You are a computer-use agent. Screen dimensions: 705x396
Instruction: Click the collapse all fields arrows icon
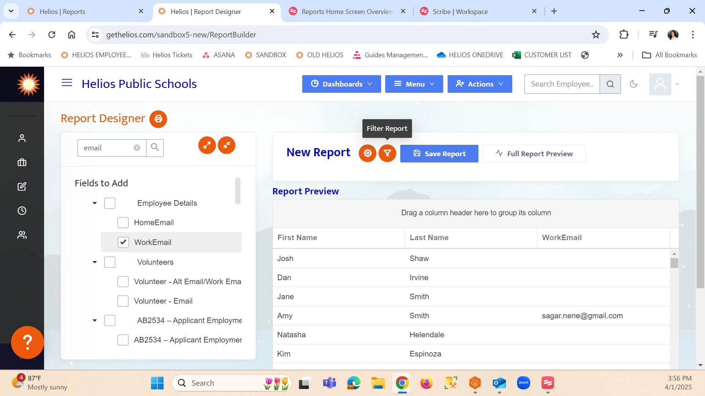[227, 145]
